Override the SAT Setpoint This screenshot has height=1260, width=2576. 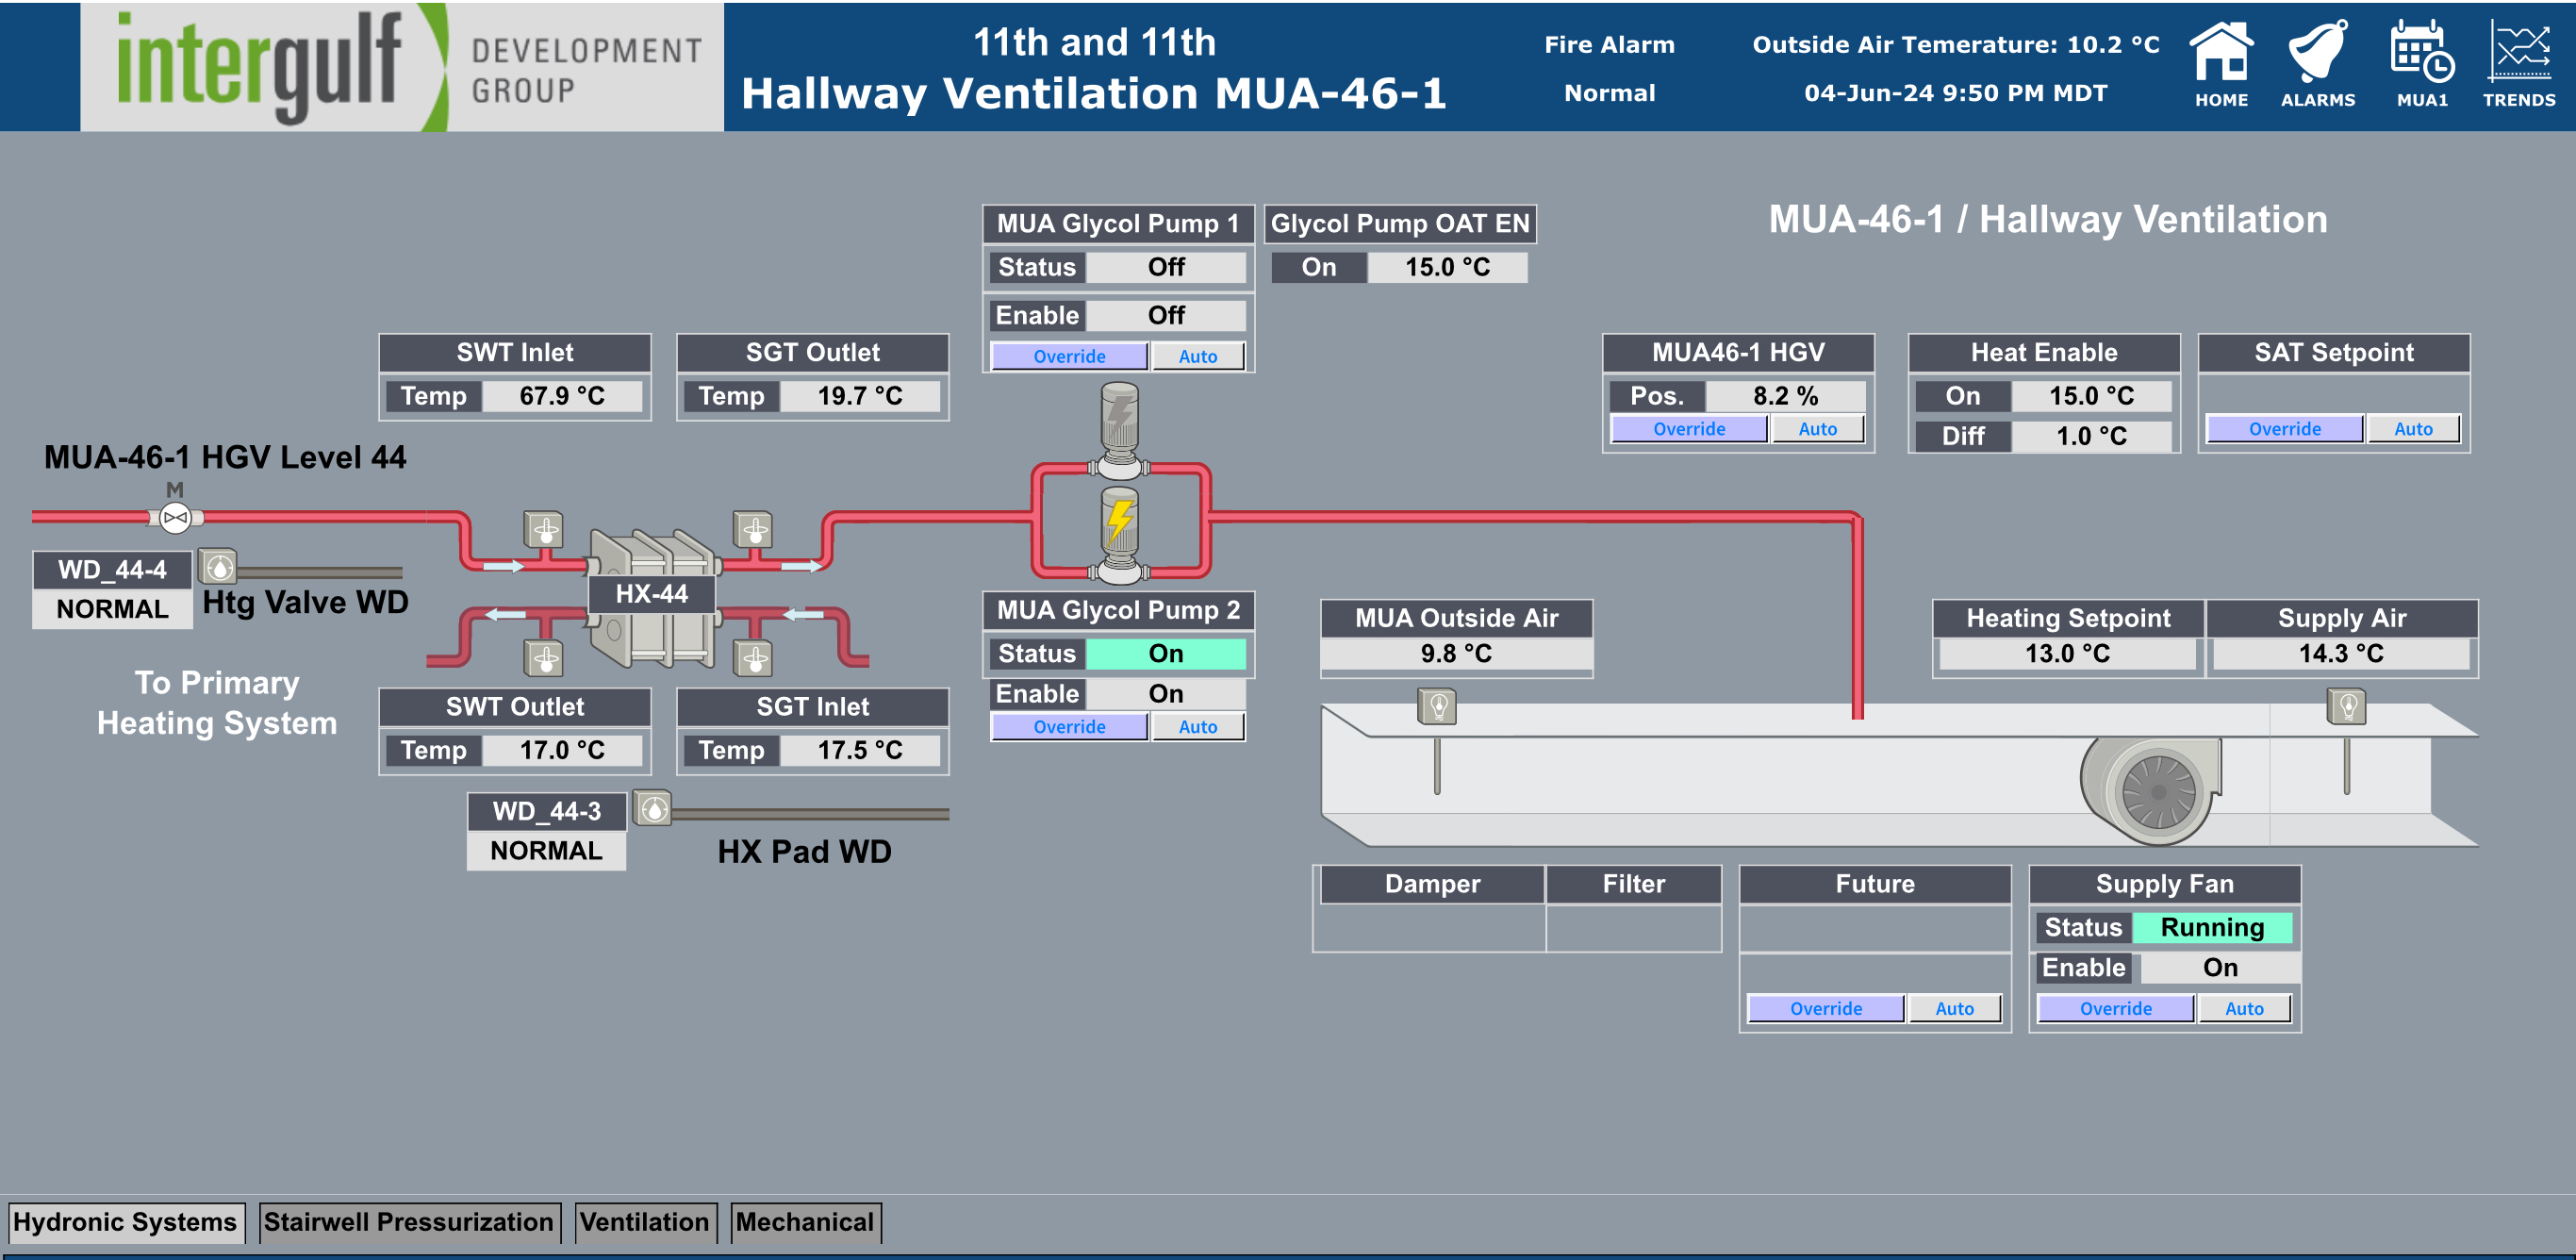pyautogui.click(x=2285, y=429)
